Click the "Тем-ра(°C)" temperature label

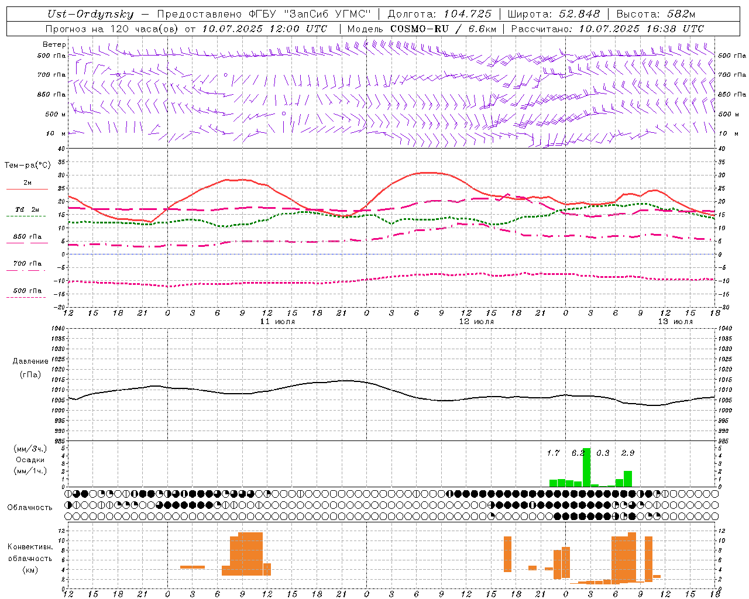pyautogui.click(x=28, y=166)
